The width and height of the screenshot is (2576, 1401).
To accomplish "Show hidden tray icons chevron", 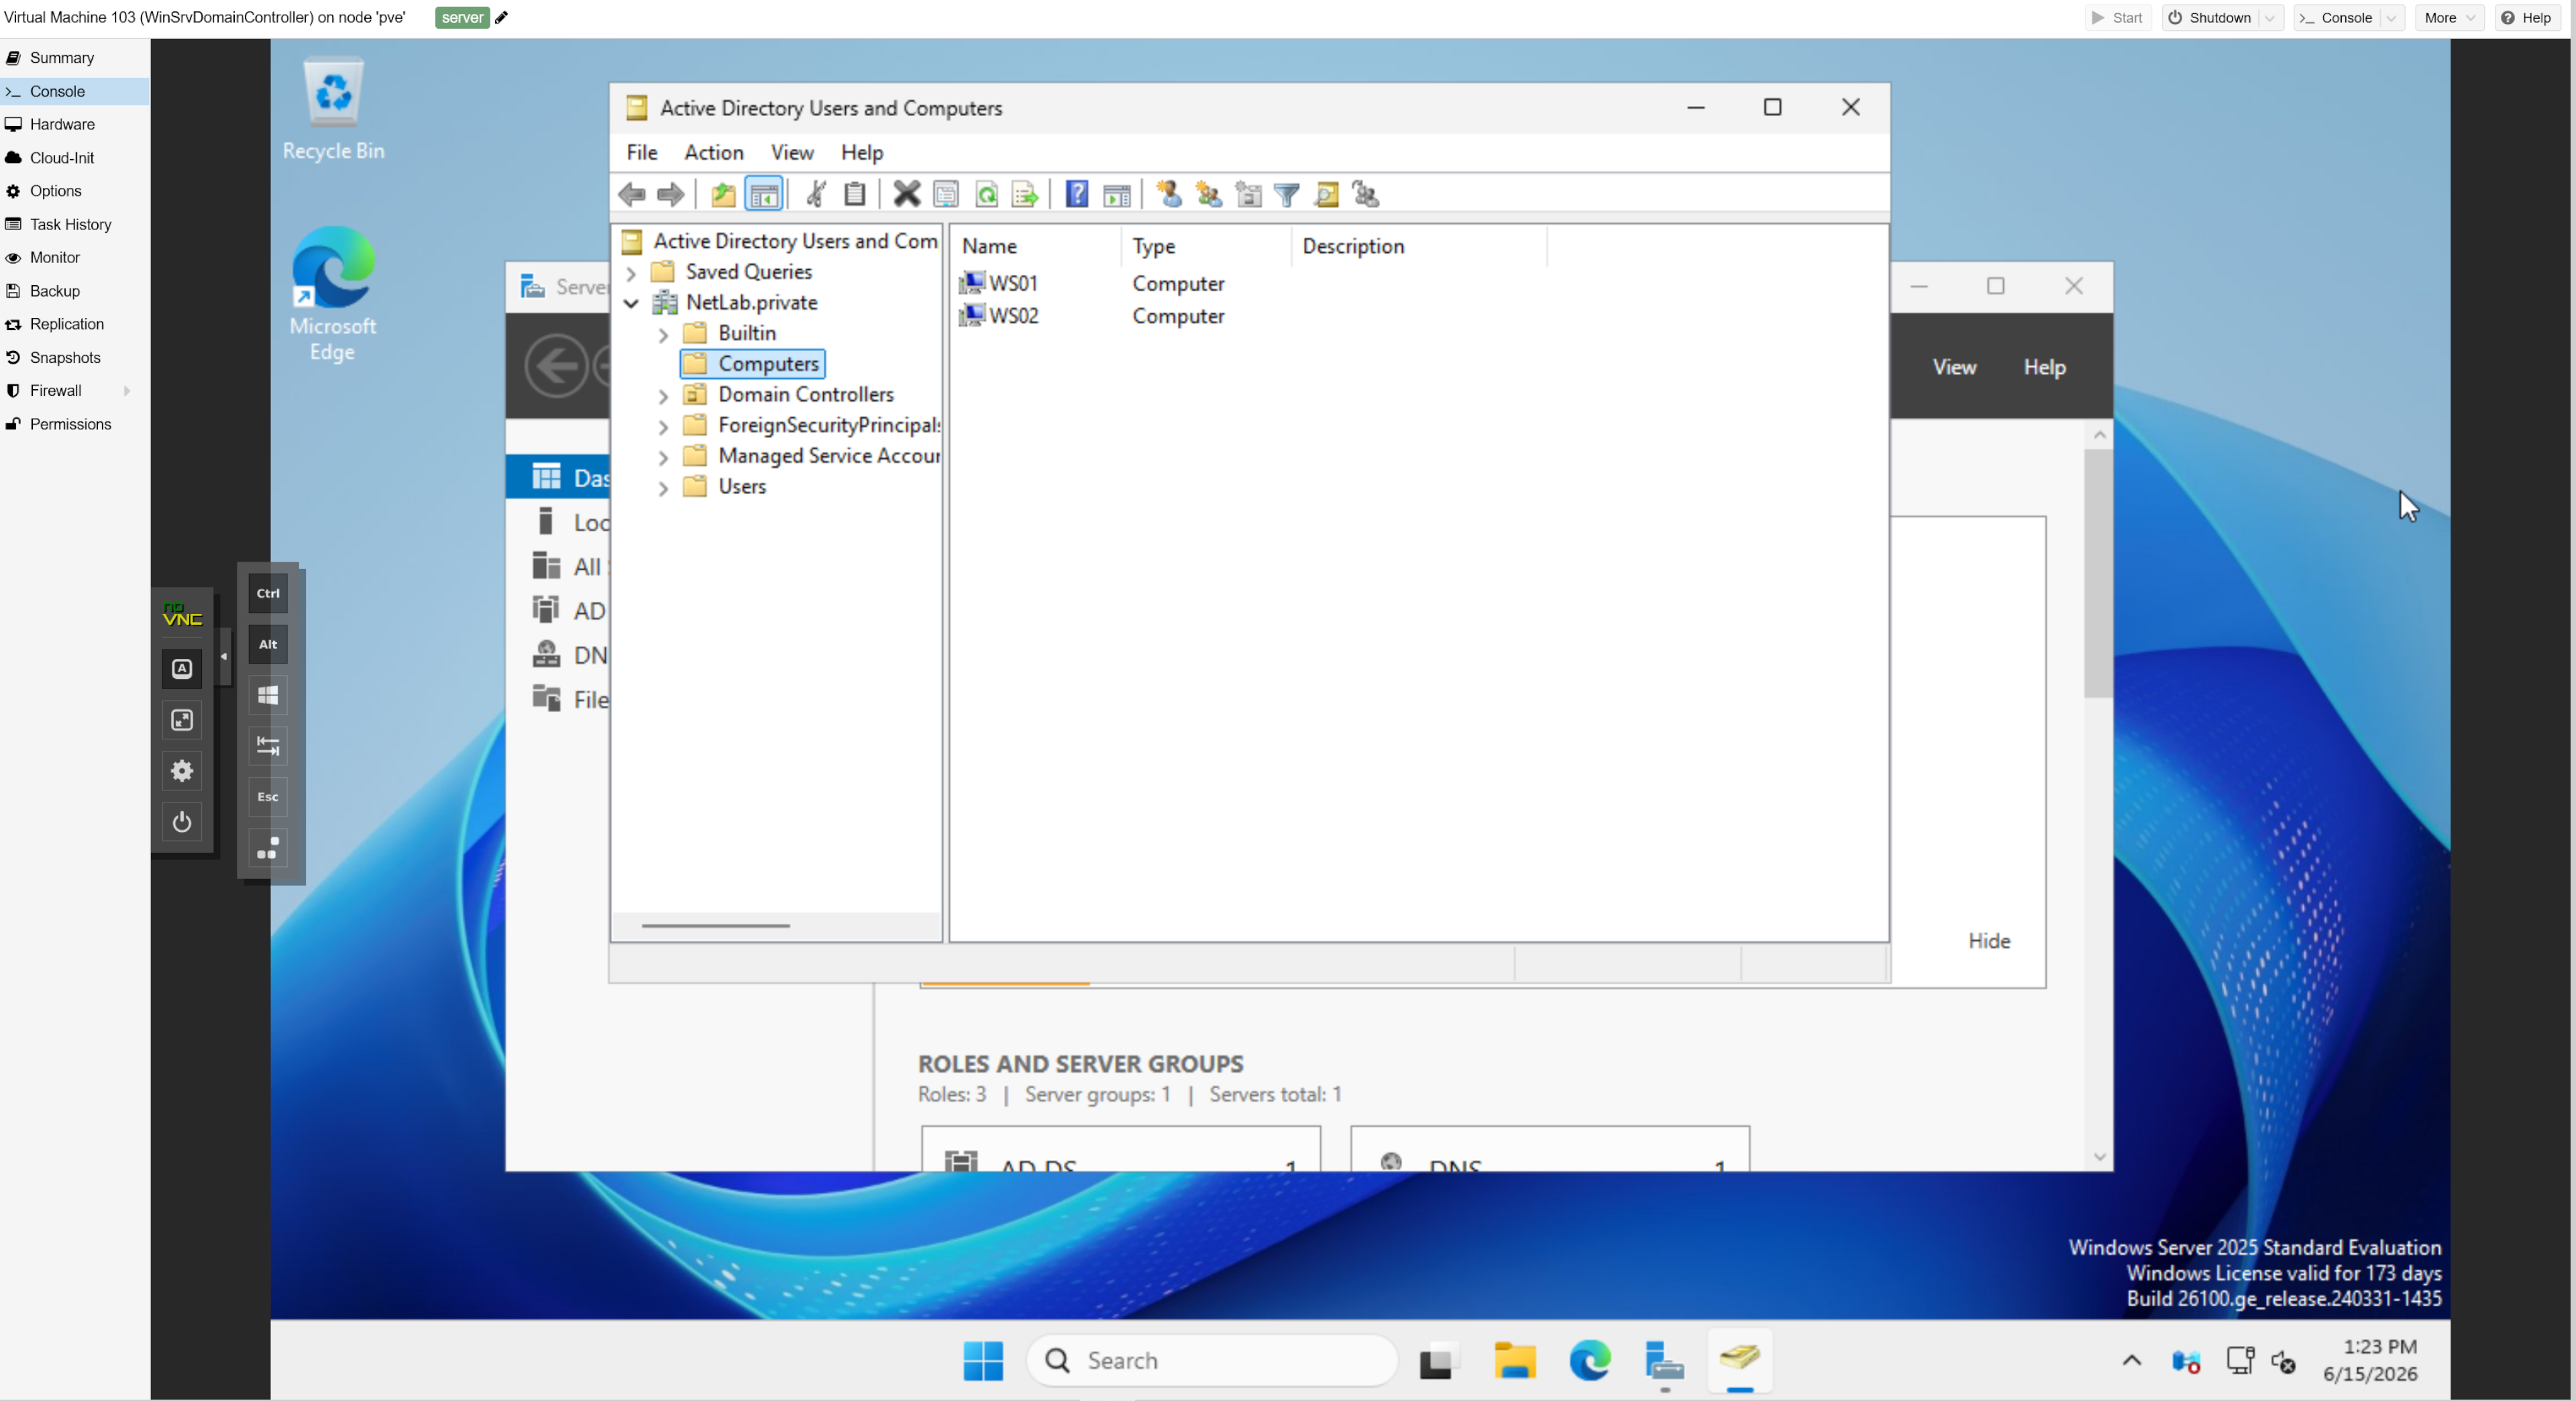I will [2131, 1360].
